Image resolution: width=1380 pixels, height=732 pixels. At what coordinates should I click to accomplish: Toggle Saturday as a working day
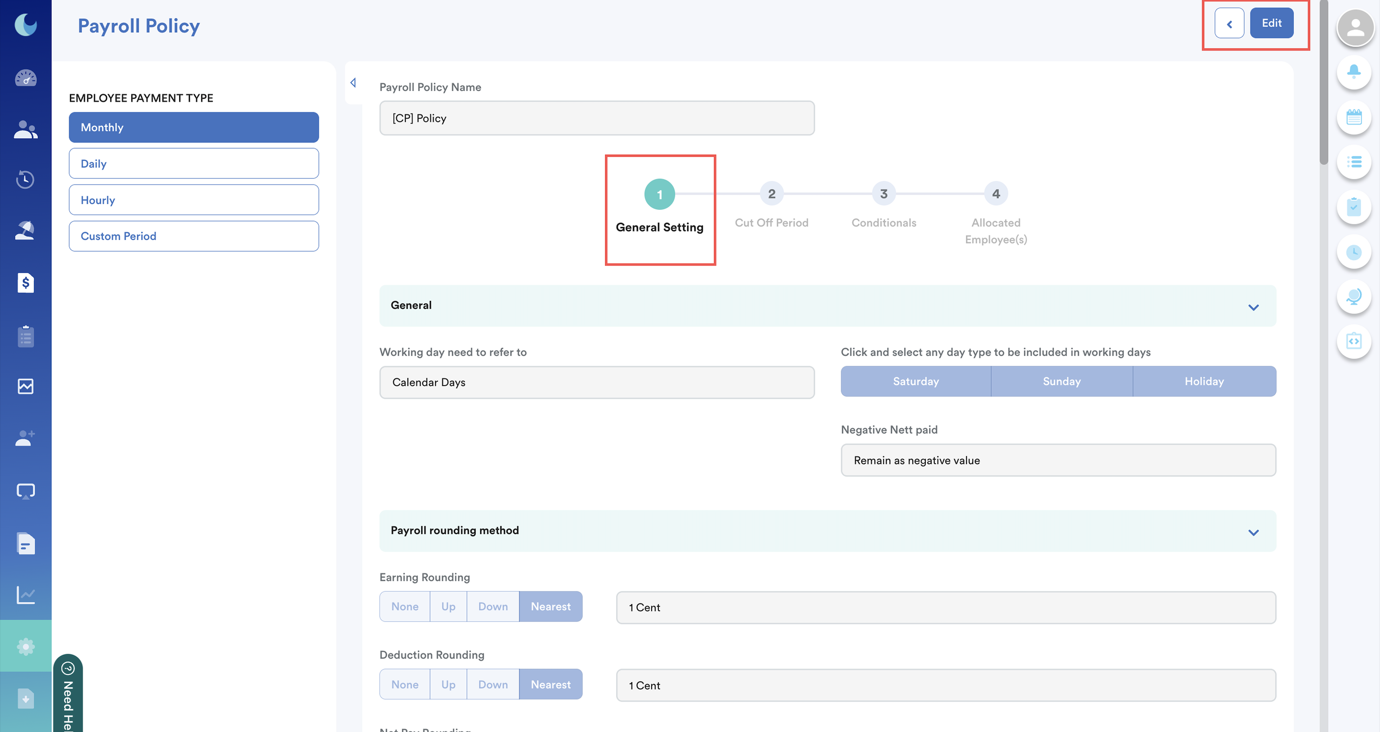click(x=915, y=381)
